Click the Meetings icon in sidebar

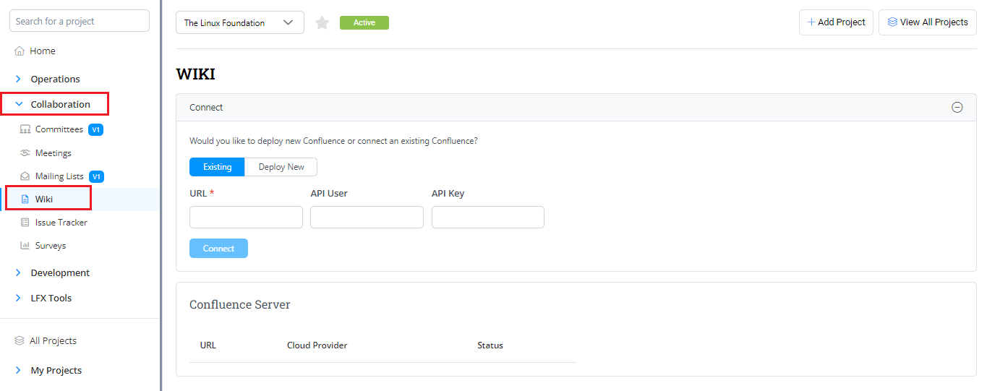coord(25,153)
